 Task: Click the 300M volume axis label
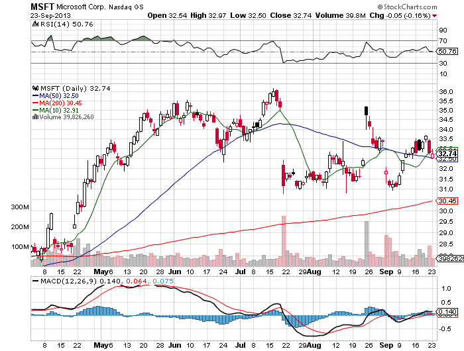(x=20, y=207)
